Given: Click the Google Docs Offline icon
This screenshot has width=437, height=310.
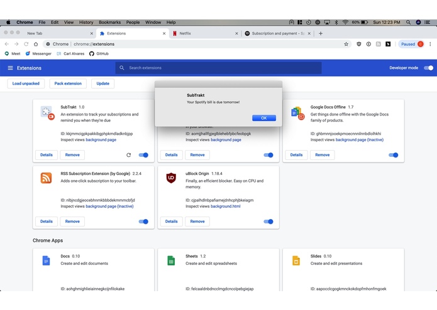Looking at the screenshot, I should point(297,112).
